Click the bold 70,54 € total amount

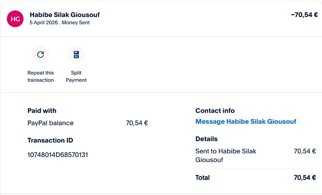[x=305, y=178]
